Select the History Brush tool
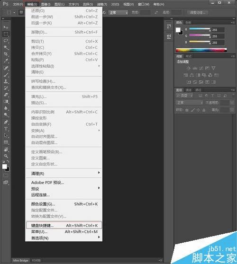Image resolution: width=237 pixels, height=264 pixels. (6, 88)
